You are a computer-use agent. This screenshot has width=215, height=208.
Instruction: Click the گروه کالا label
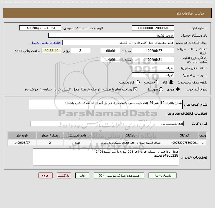point(200,124)
